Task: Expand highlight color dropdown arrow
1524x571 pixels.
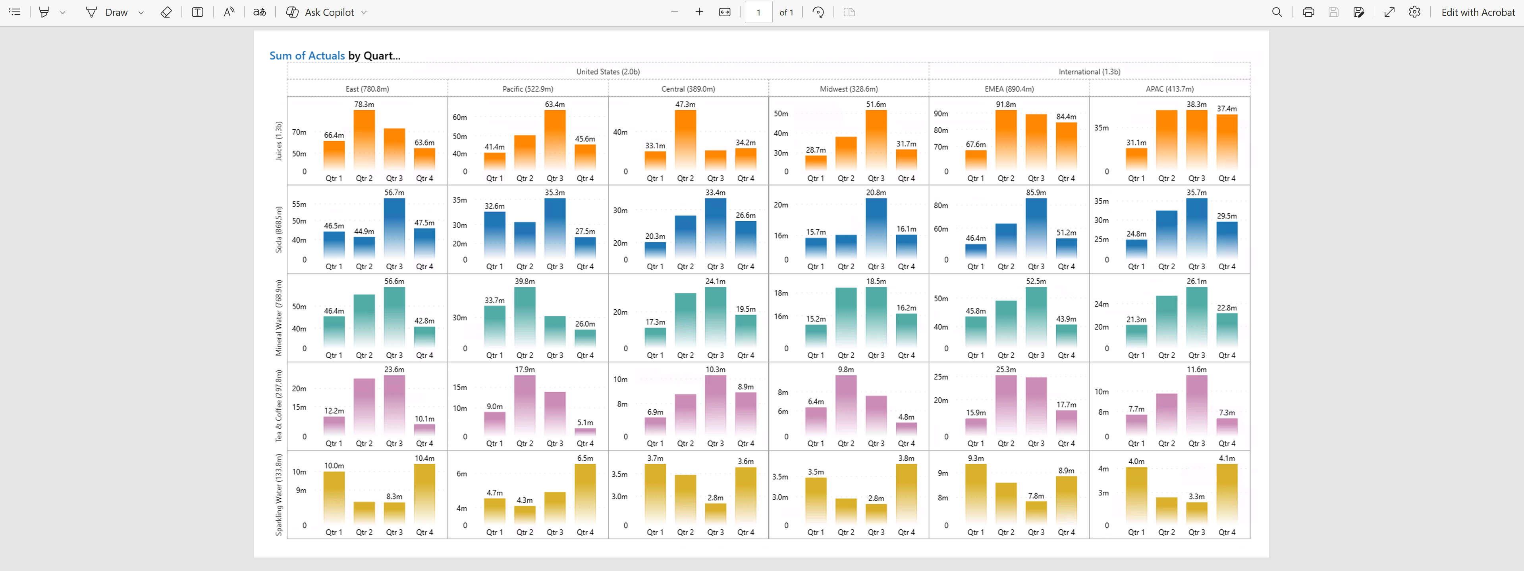Action: coord(63,12)
